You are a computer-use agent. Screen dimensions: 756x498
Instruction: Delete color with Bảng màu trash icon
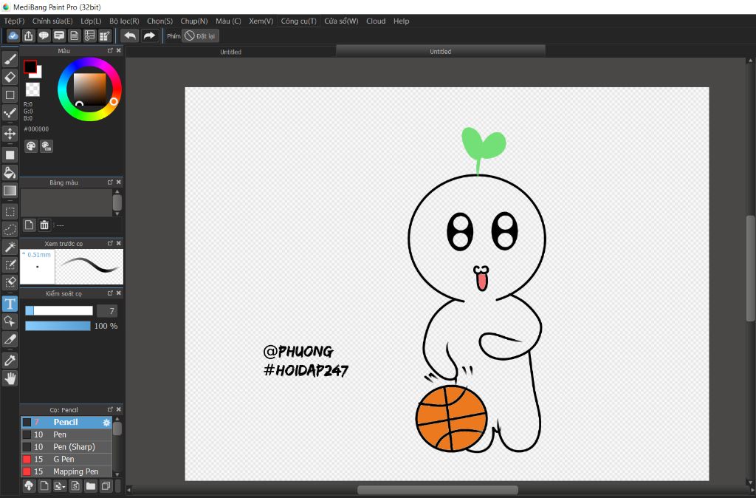44,225
